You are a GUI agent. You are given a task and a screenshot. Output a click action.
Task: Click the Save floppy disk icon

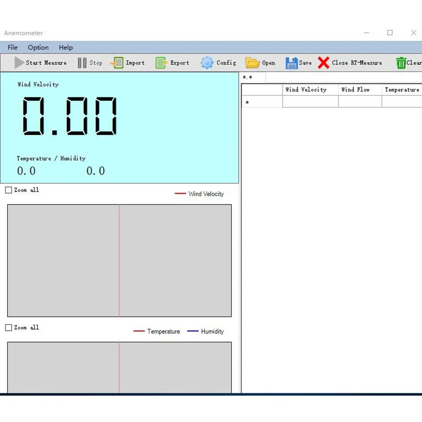[292, 63]
